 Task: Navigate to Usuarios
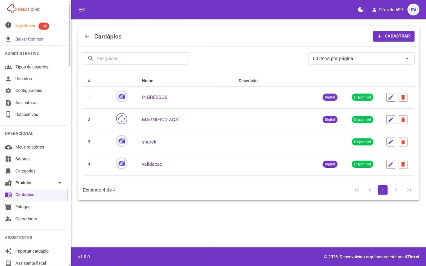point(23,79)
